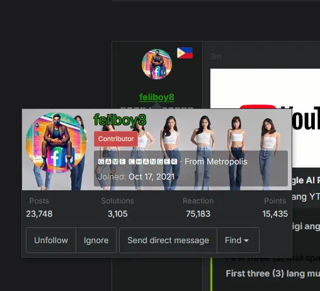Click the Ignore button
Screen dimensions: 320x291
click(96, 240)
